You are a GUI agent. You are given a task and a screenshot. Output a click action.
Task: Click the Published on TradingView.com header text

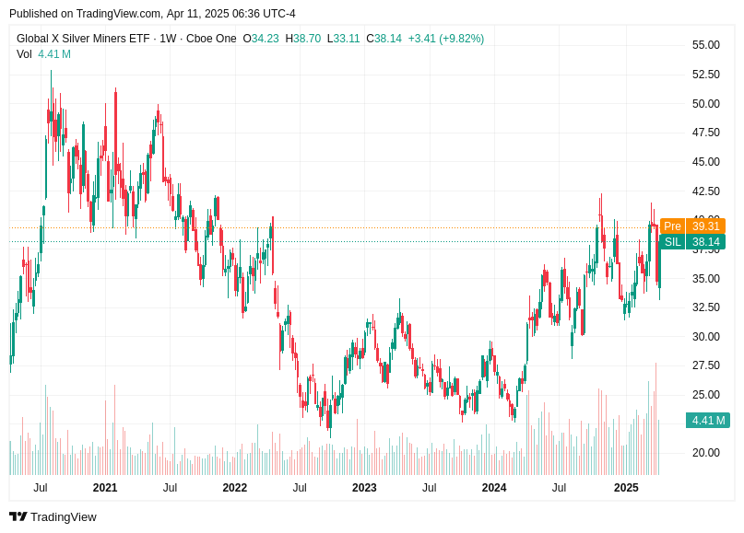pyautogui.click(x=152, y=14)
